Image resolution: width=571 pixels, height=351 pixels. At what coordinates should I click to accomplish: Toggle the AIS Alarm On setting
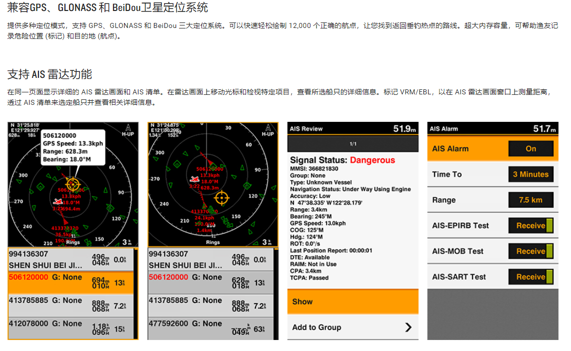530,149
